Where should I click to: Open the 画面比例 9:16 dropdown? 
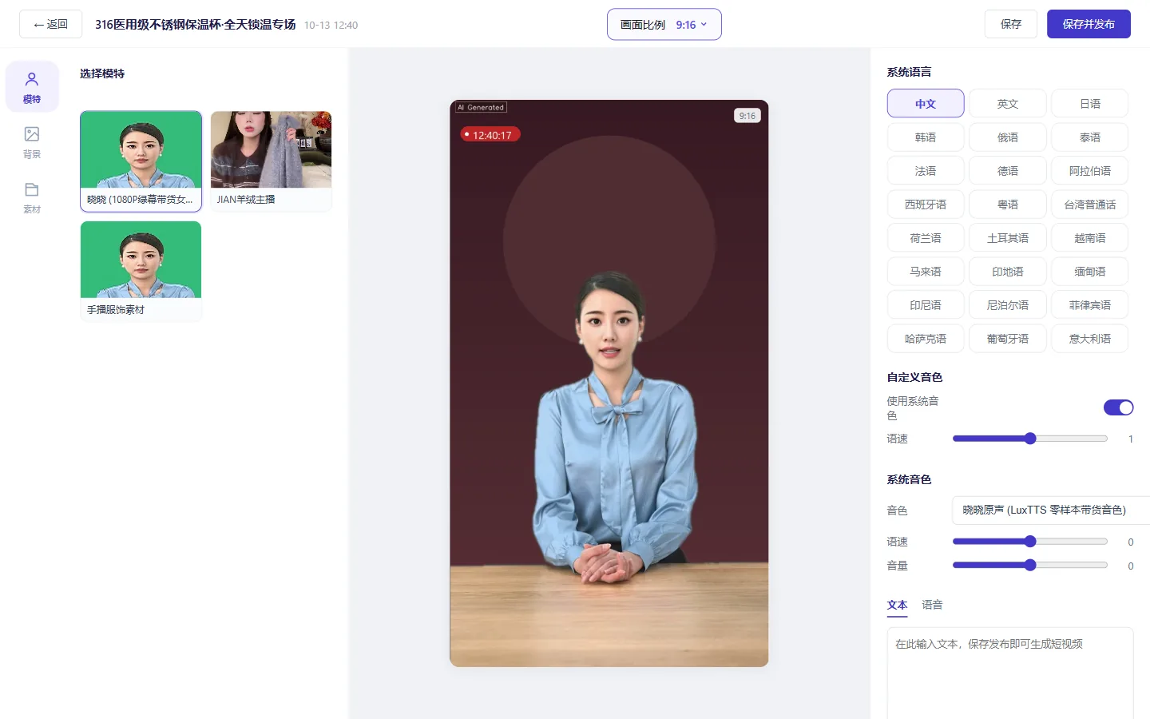664,25
